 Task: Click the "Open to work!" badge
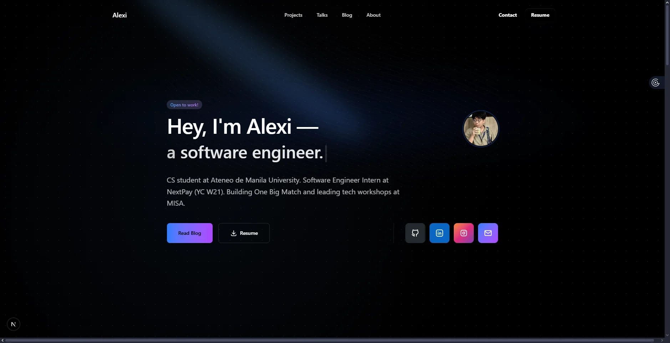point(184,105)
